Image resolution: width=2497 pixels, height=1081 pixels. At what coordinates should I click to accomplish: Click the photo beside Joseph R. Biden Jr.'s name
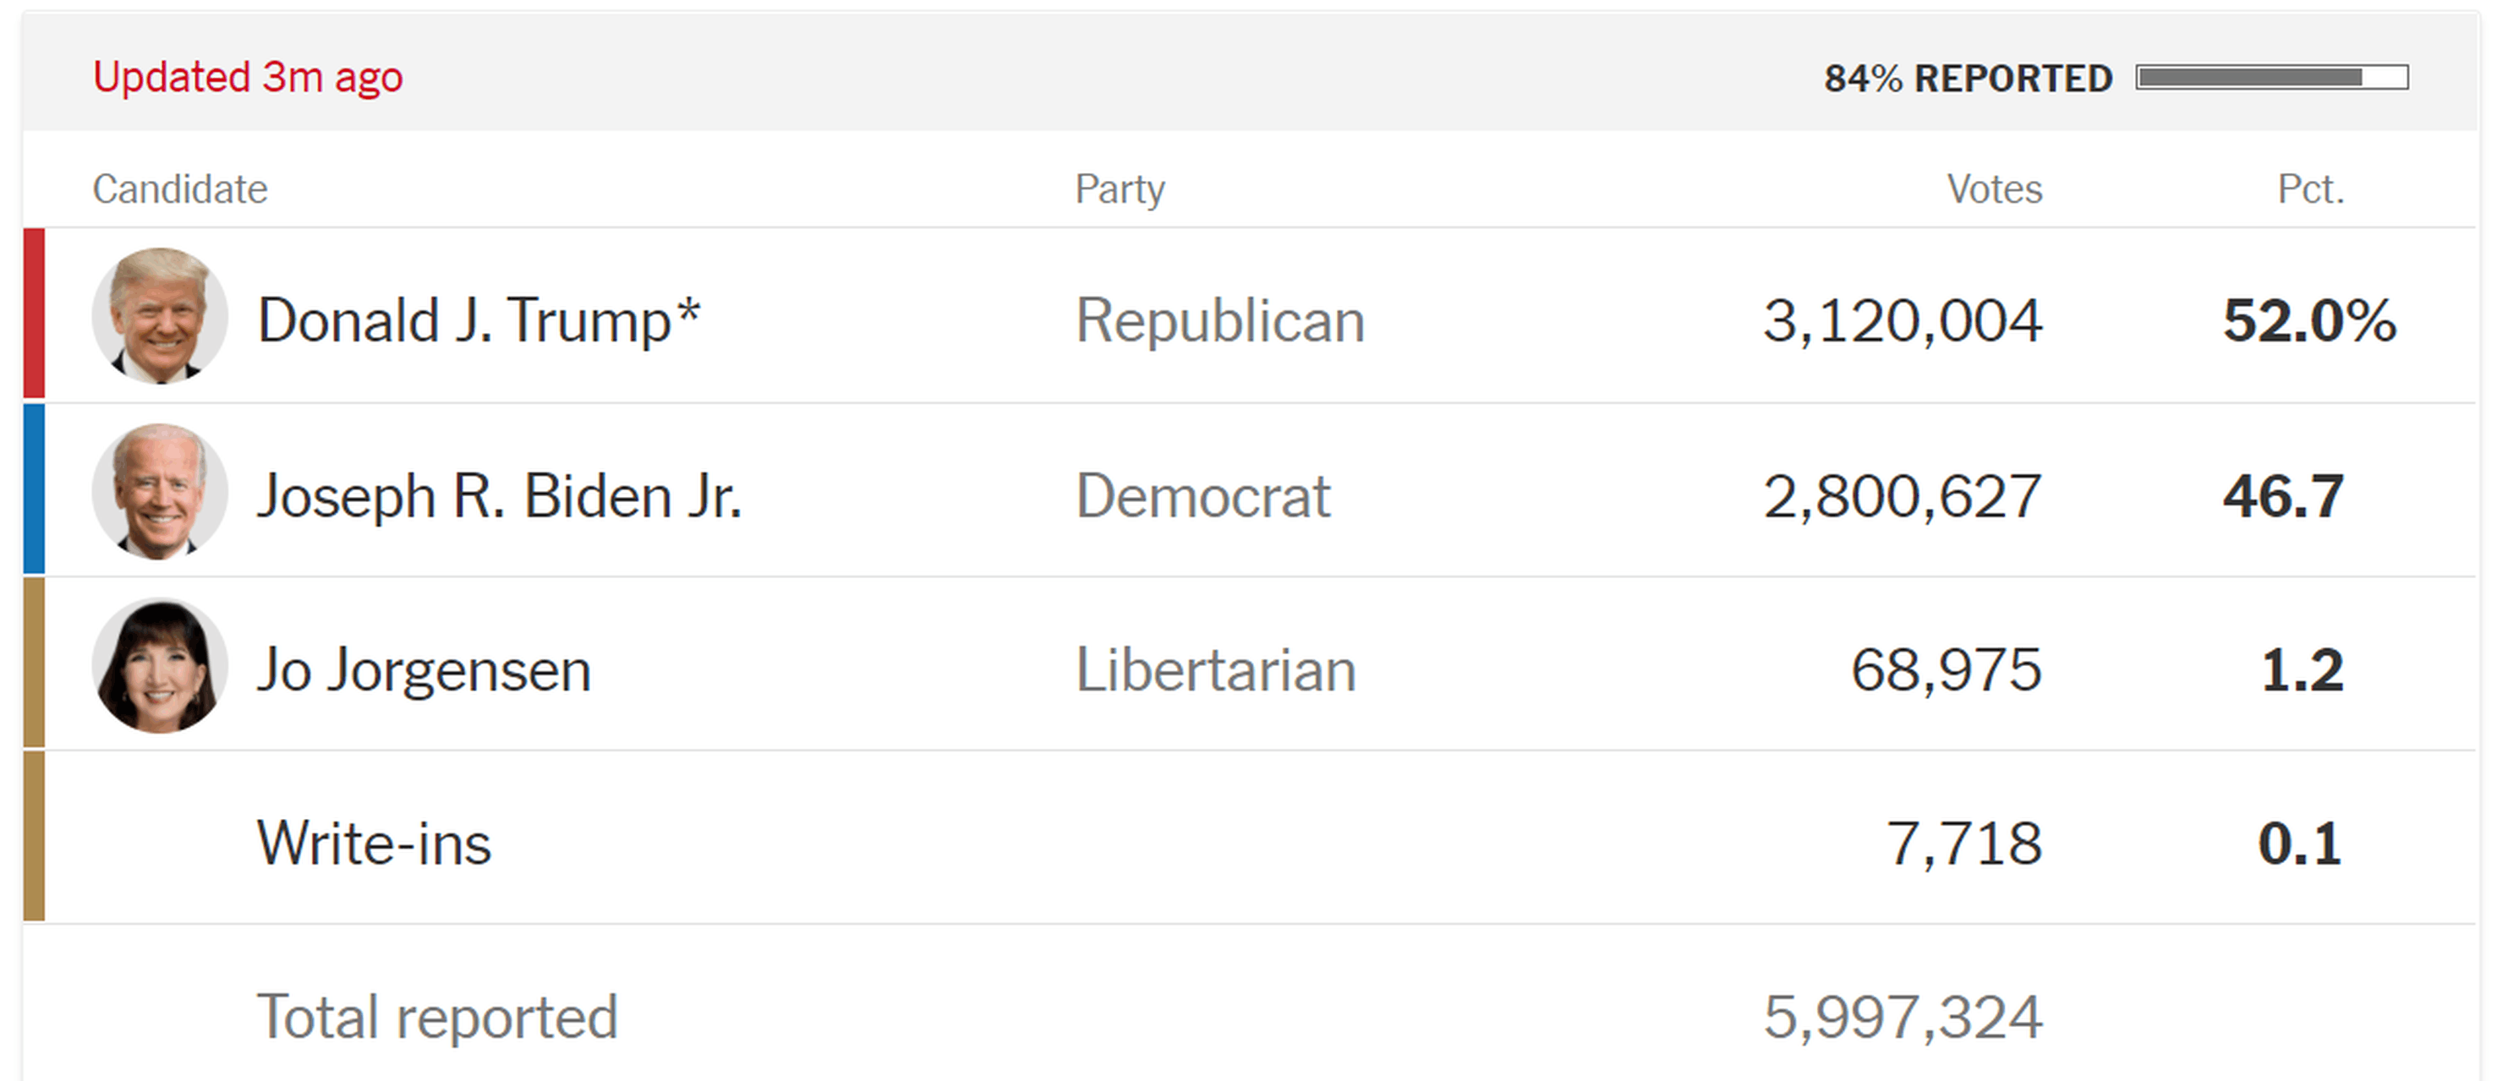coord(160,491)
